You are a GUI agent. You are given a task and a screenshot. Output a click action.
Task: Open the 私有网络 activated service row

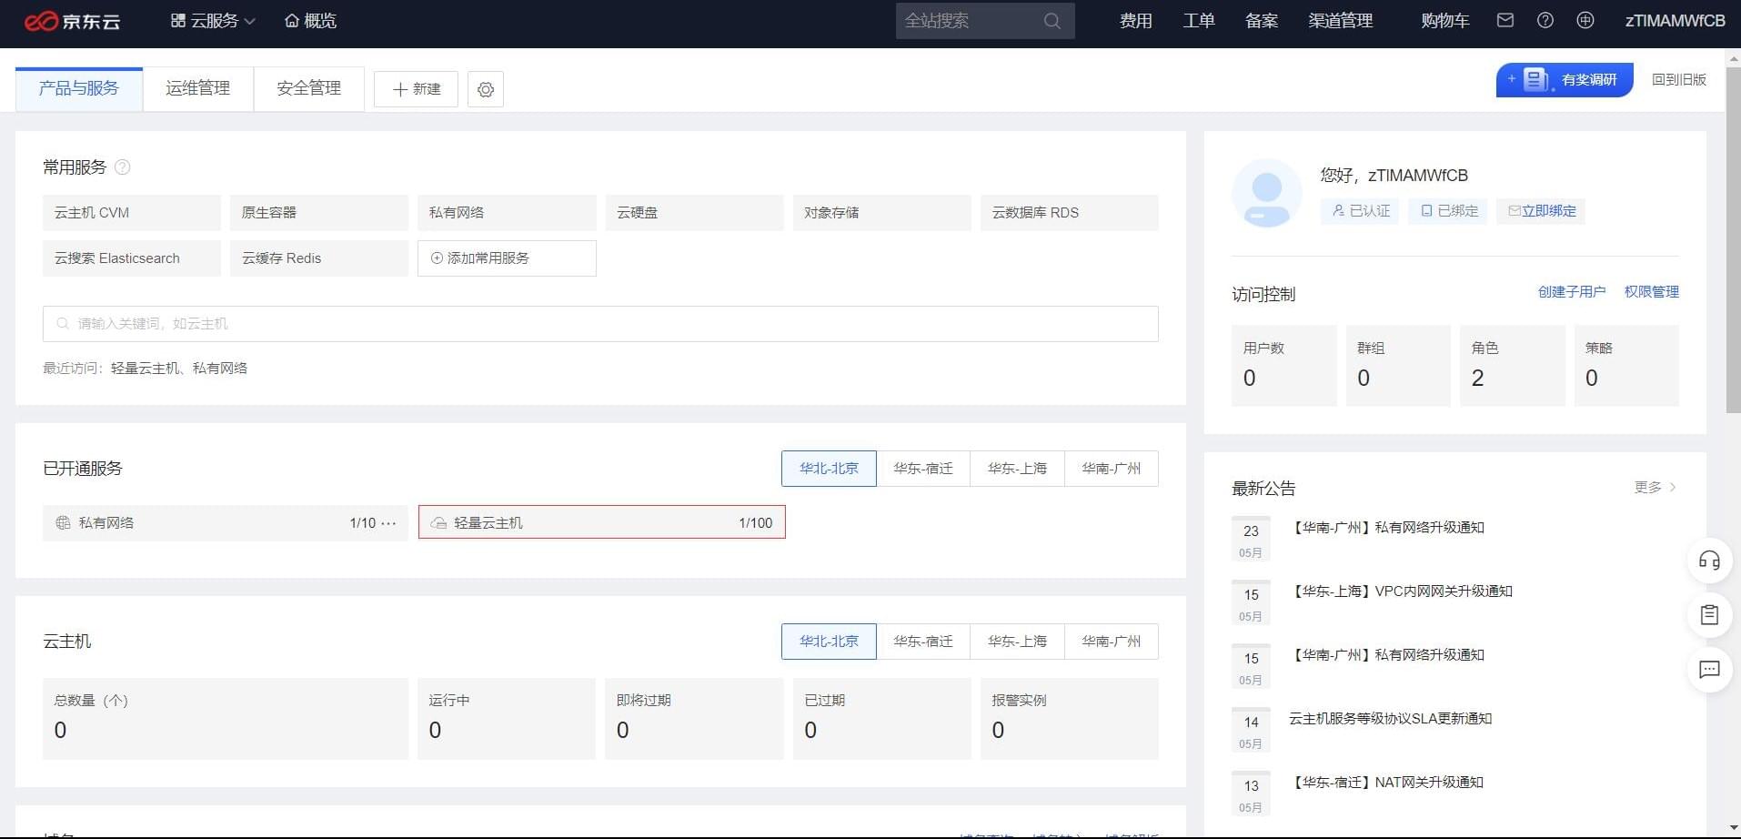click(226, 522)
